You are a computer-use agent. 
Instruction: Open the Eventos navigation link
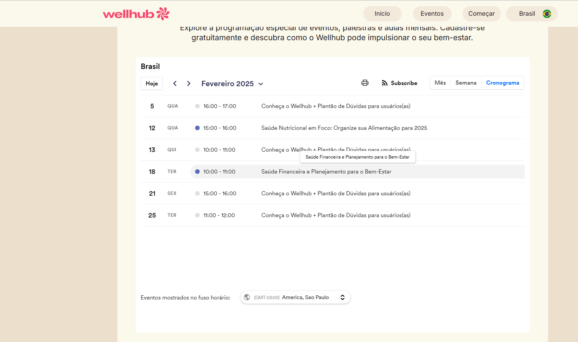tap(432, 14)
